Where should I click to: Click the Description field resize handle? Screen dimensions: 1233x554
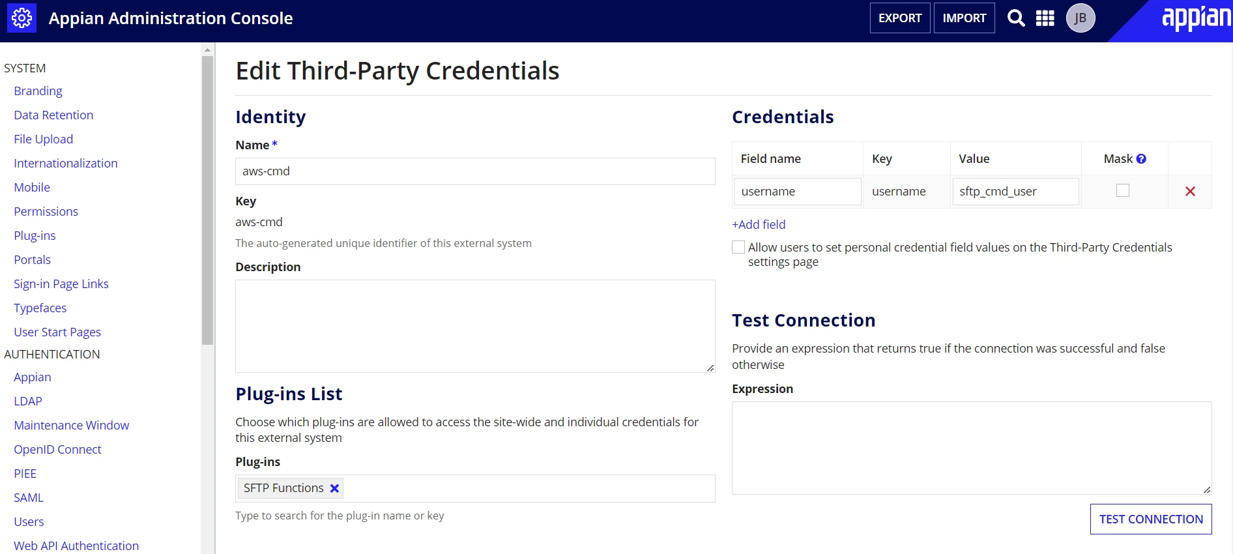point(710,368)
